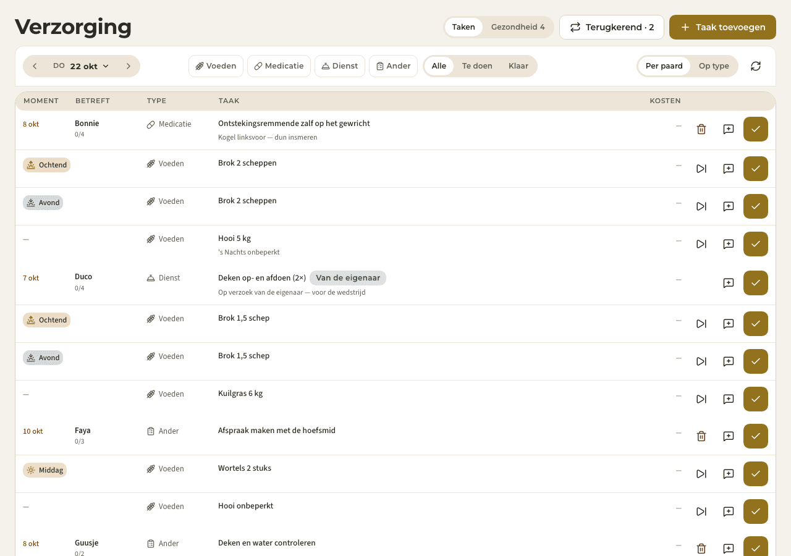The height and width of the screenshot is (556, 791).
Task: Mark hoefsmid appointment task as complete
Action: 756,436
